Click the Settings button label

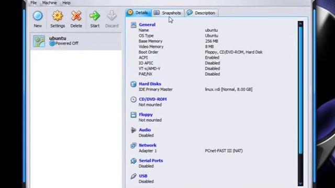(58, 26)
